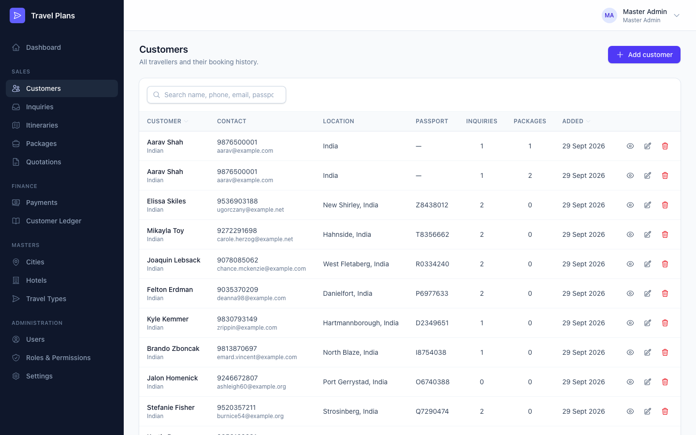View Elissa Skiles' details

point(630,205)
